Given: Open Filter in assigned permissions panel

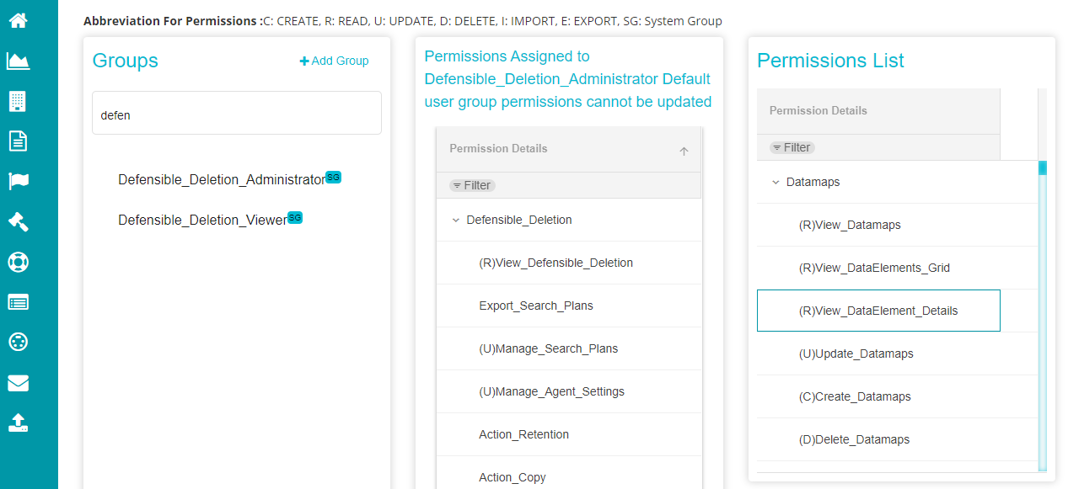Looking at the screenshot, I should coord(472,185).
